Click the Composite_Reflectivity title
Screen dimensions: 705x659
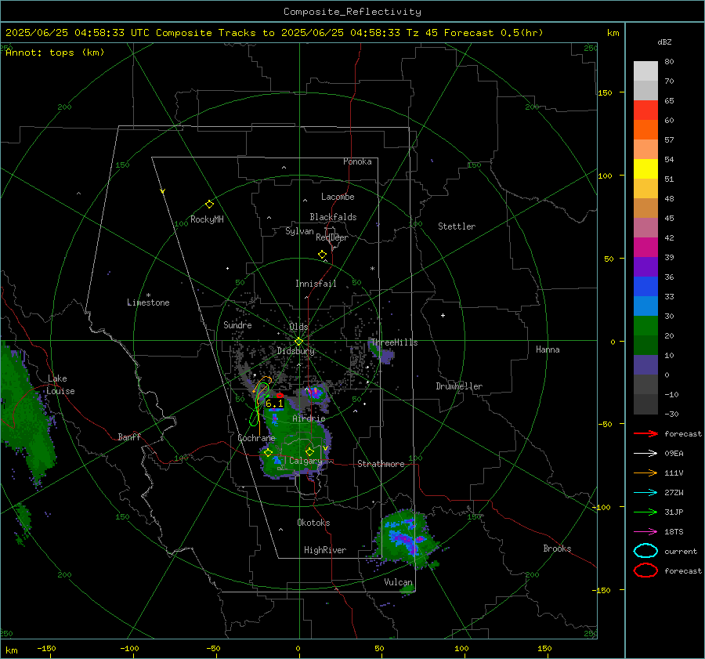352,12
